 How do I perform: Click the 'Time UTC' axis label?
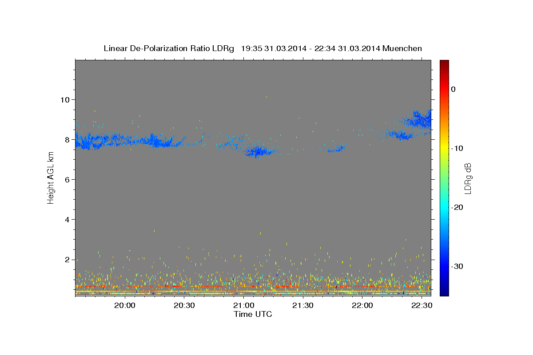click(x=253, y=314)
